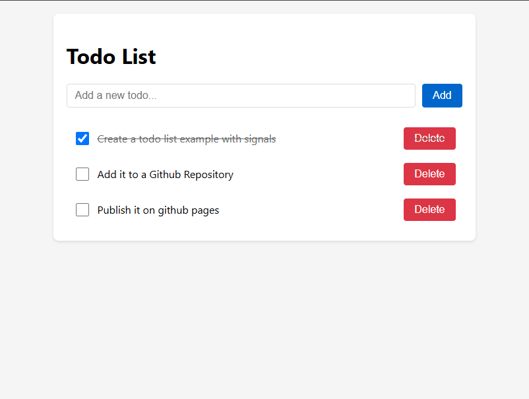Click the 'Todo List' heading
Screen dimensions: 529x399
point(111,57)
